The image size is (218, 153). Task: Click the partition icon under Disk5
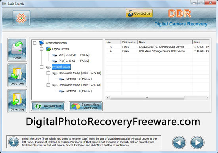(x=61, y=79)
